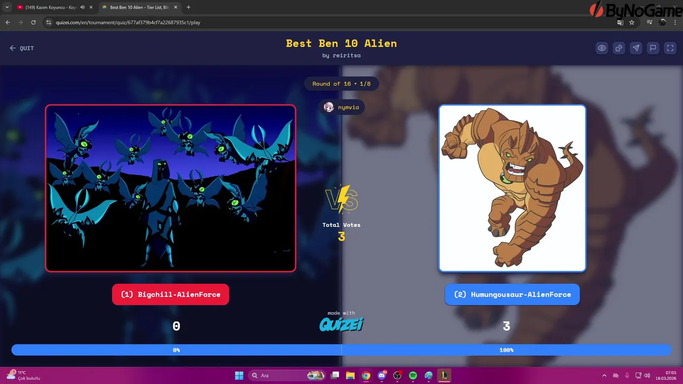Open a new browser tab
This screenshot has width=683, height=384.
(188, 7)
